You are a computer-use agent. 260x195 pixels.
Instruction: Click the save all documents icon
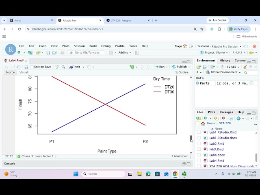click(54, 53)
